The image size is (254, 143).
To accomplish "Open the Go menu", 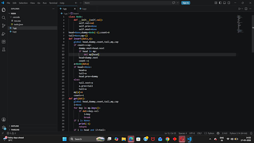I will 39,3.
